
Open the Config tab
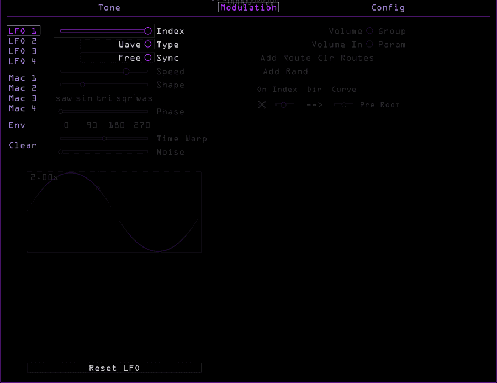[x=388, y=8]
